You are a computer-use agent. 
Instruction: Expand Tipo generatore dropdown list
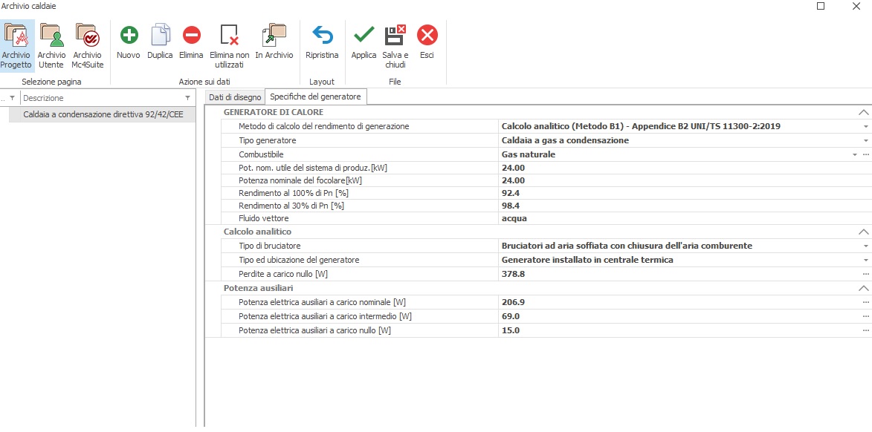(866, 141)
